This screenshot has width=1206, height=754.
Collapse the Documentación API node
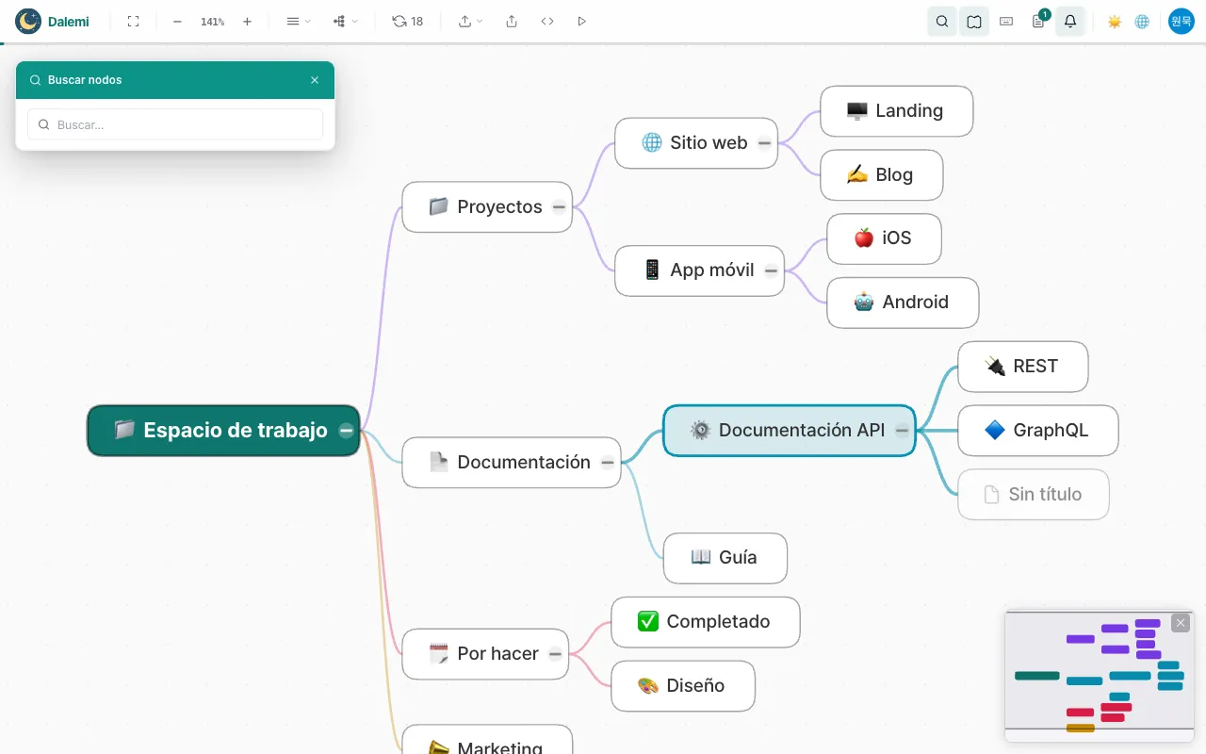click(902, 431)
